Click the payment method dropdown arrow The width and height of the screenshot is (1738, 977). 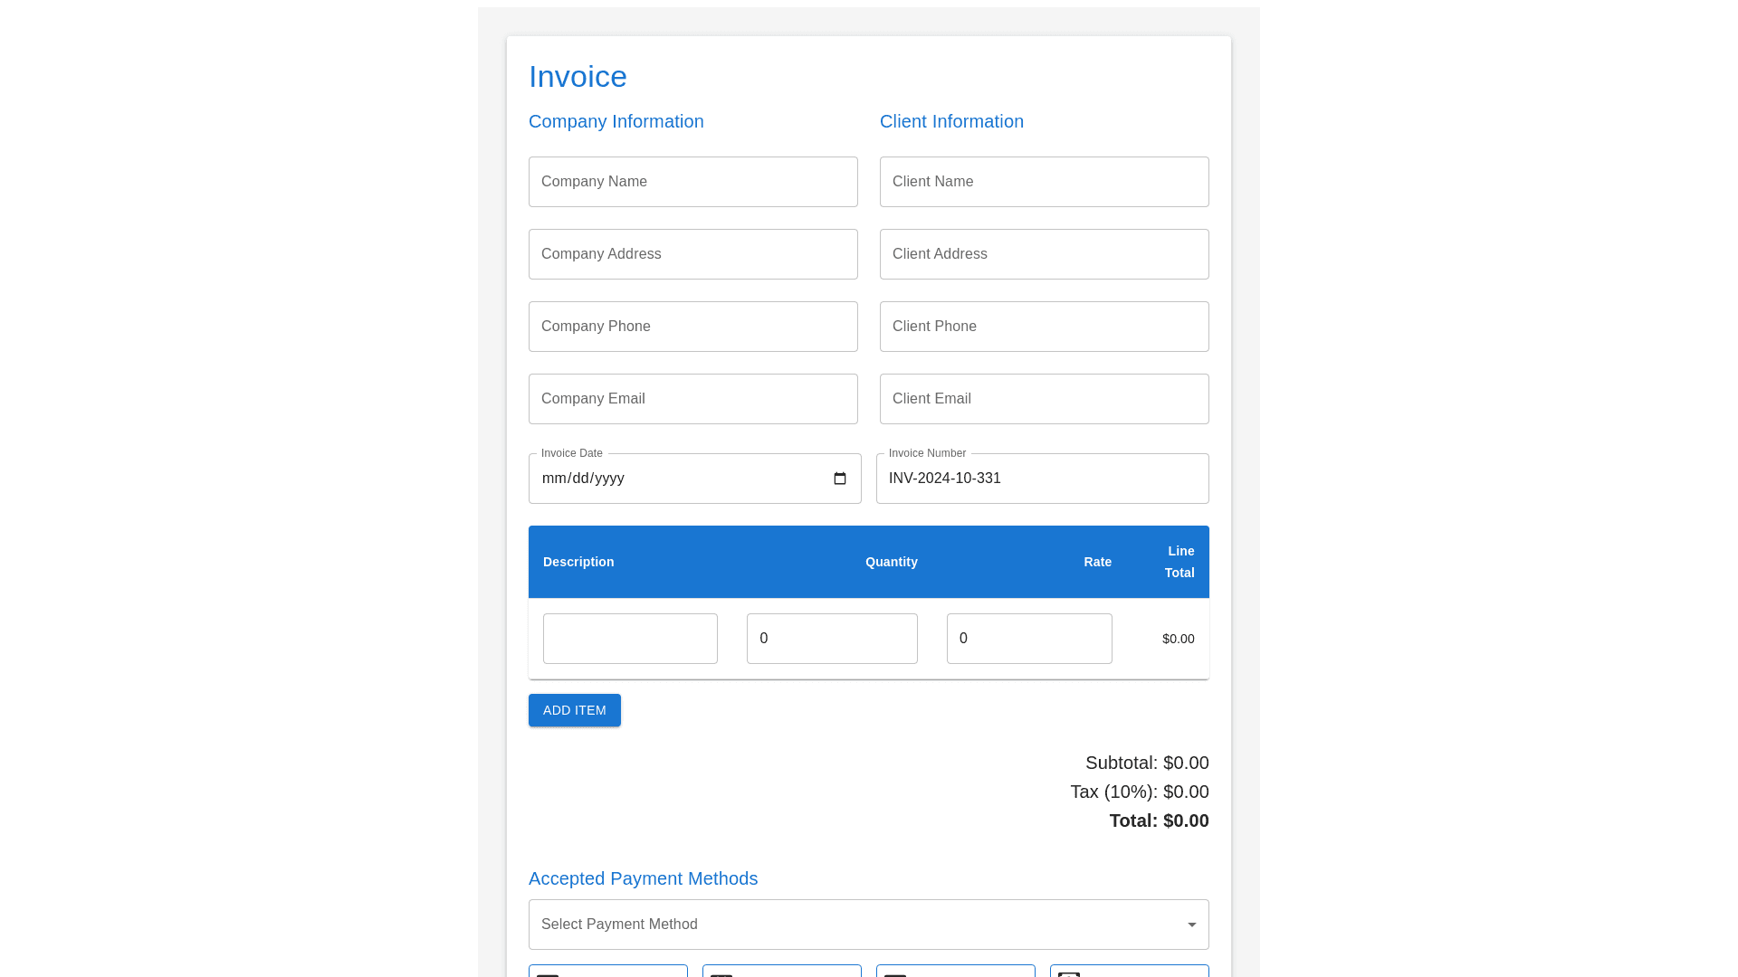pos(1191,925)
